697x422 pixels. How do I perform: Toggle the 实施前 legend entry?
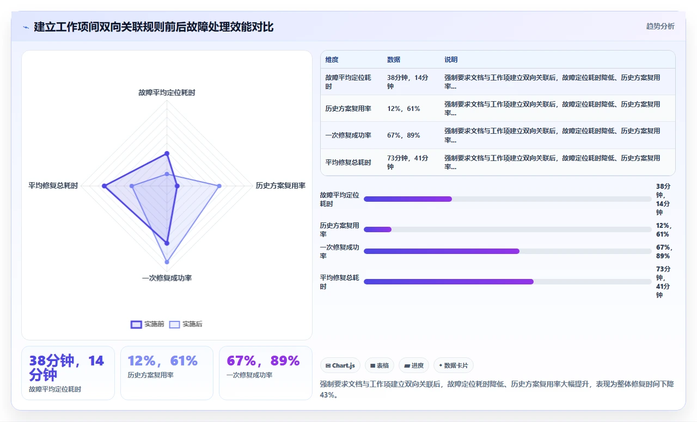(x=147, y=324)
